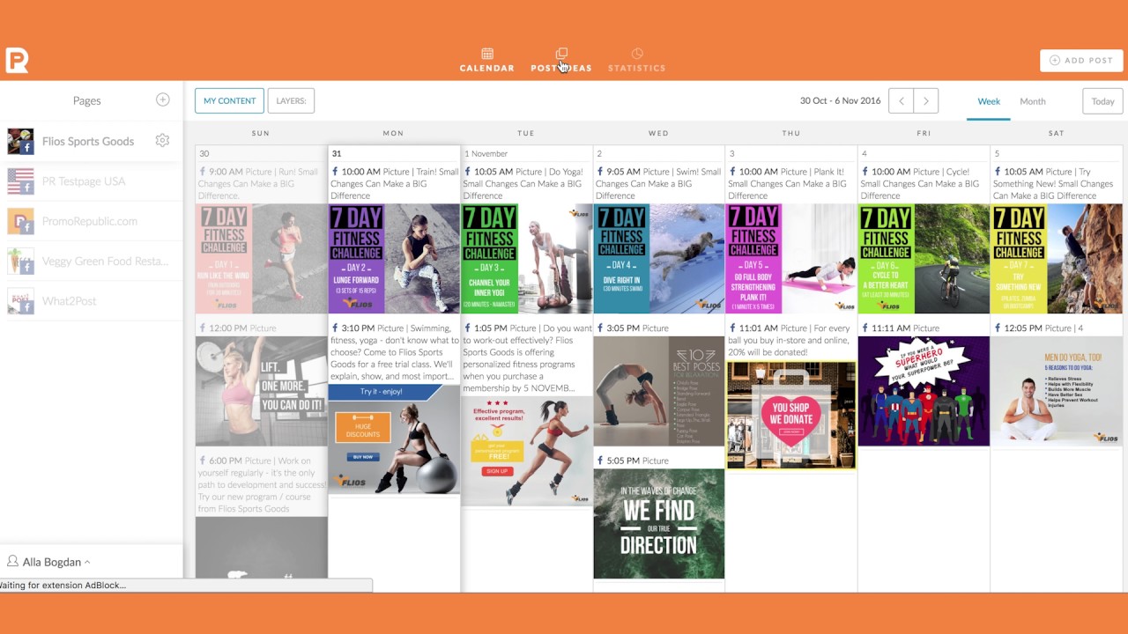This screenshot has height=634, width=1128.
Task: Open Day 4 Dive Right In image
Action: [659, 259]
